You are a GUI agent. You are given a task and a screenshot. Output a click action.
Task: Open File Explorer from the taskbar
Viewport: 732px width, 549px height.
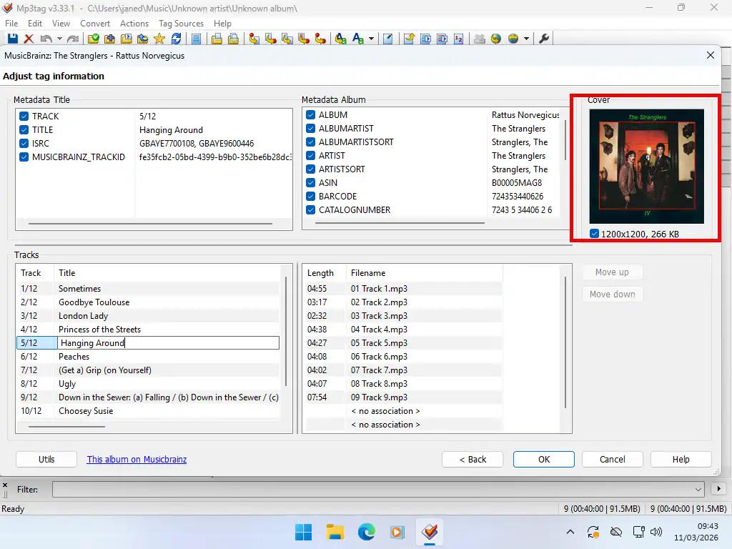click(335, 532)
